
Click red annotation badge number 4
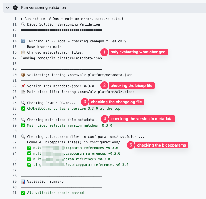pos(105,119)
